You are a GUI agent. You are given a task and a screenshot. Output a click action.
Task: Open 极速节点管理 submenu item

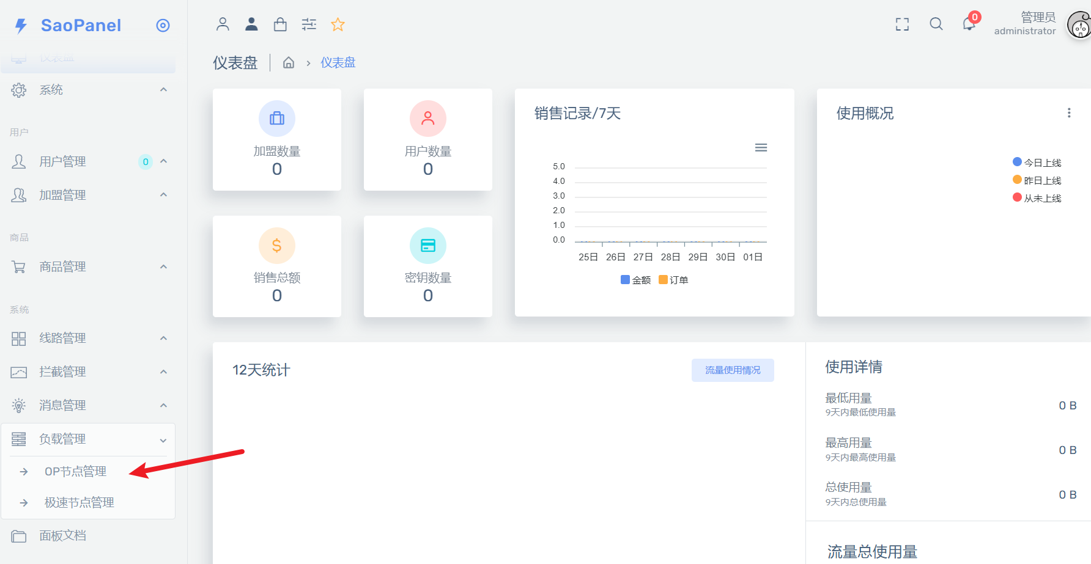click(x=80, y=502)
